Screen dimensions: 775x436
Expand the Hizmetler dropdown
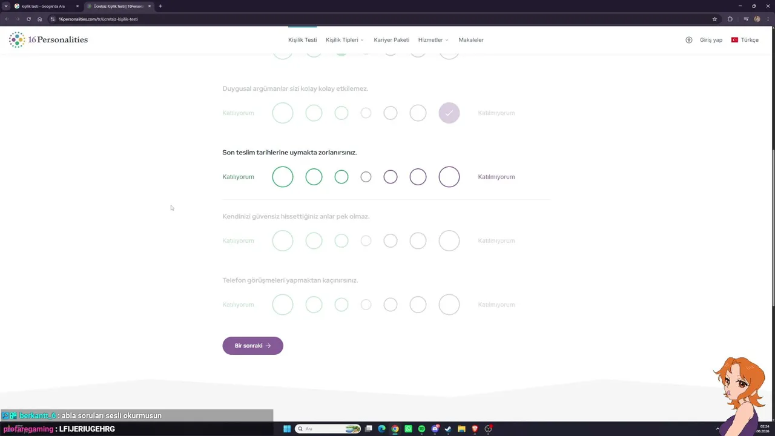click(x=433, y=40)
